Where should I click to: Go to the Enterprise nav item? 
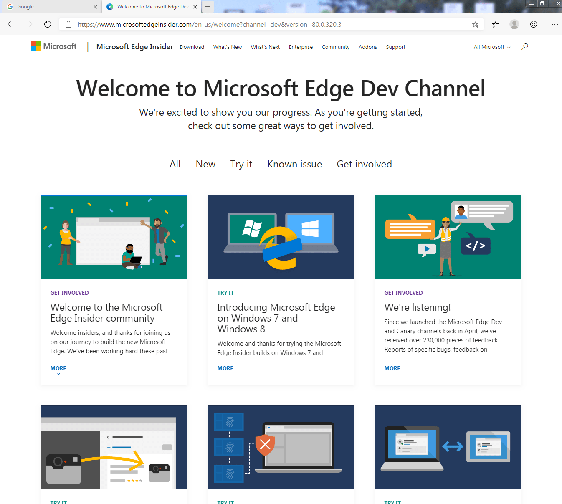tap(301, 47)
